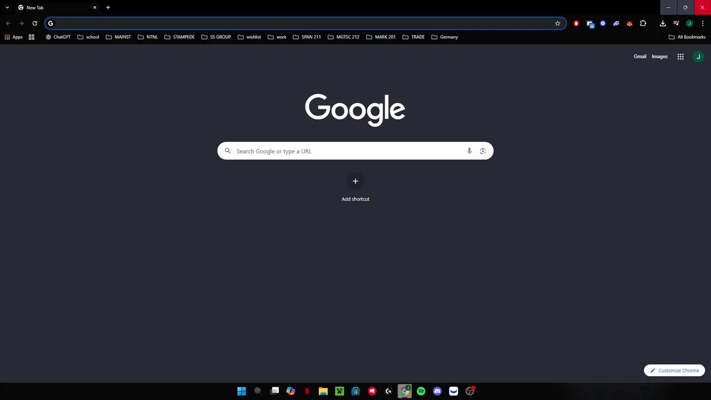Image resolution: width=711 pixels, height=400 pixels.
Task: Bookmark this tab with the star icon
Action: 558,23
